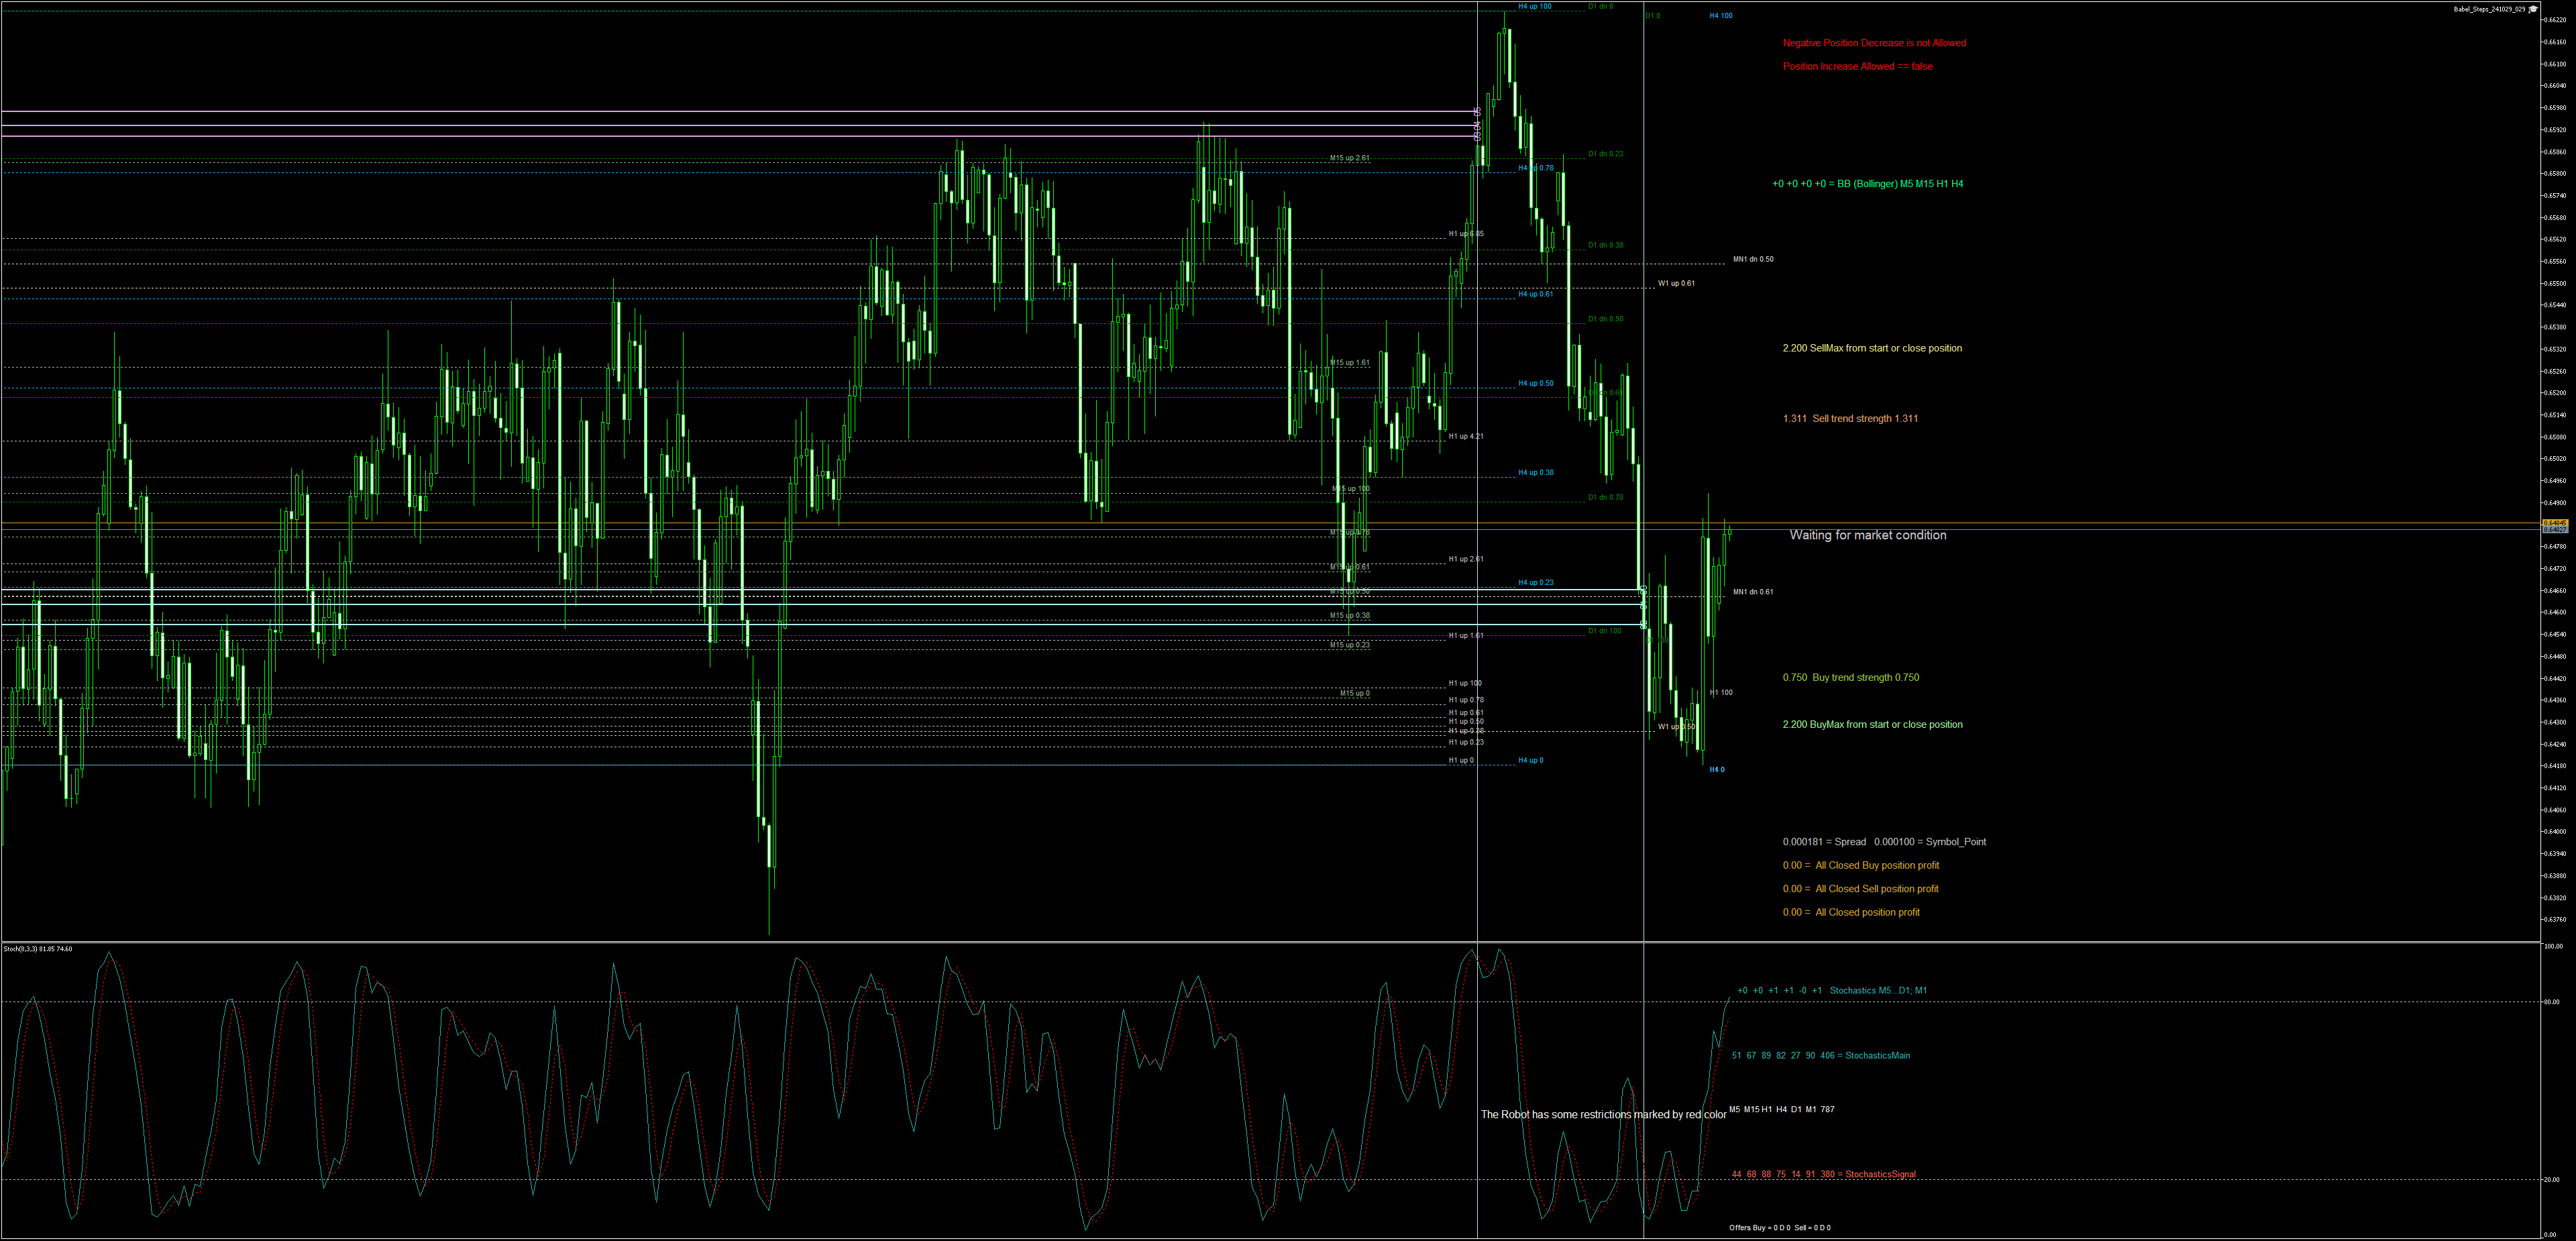Screen dimensions: 2576x1241
Task: Click the 80.00 level on the stochastic scale
Action: [x=2551, y=1002]
